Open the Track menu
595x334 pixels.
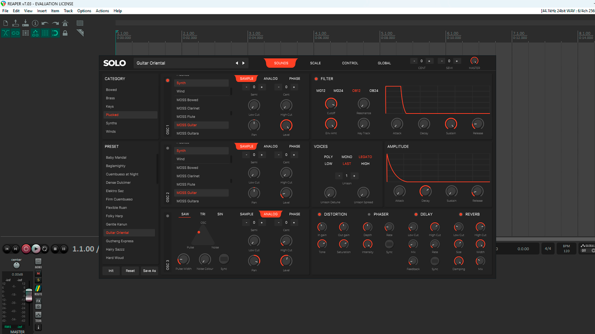point(68,11)
